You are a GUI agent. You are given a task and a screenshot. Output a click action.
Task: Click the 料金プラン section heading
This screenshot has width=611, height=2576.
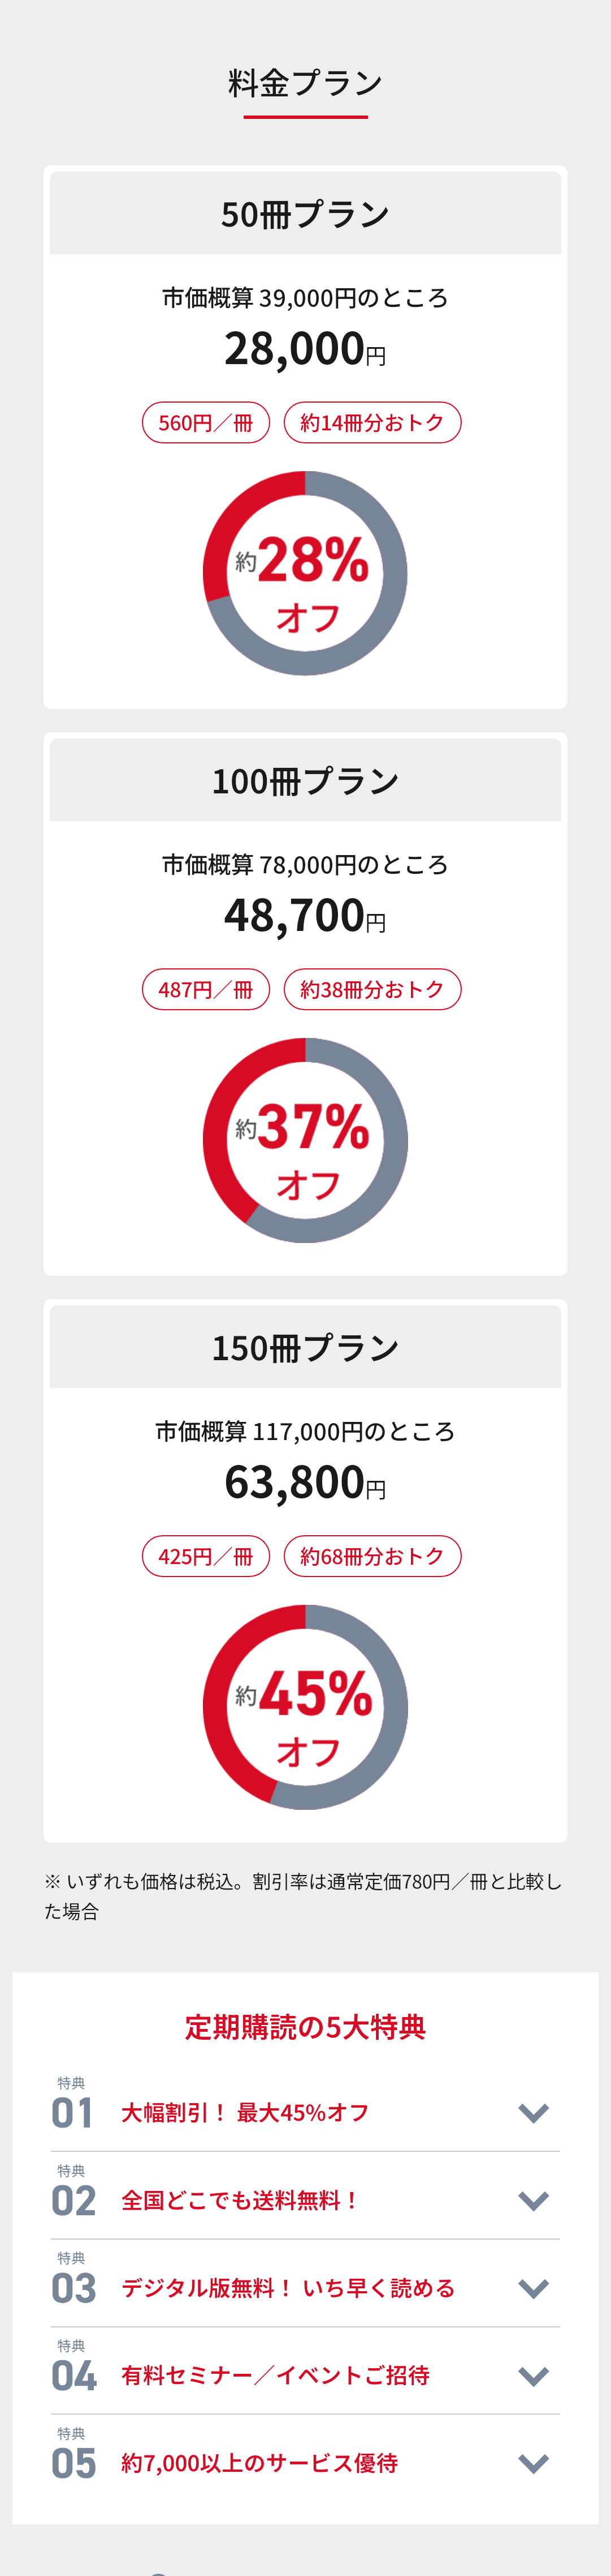pos(305,83)
